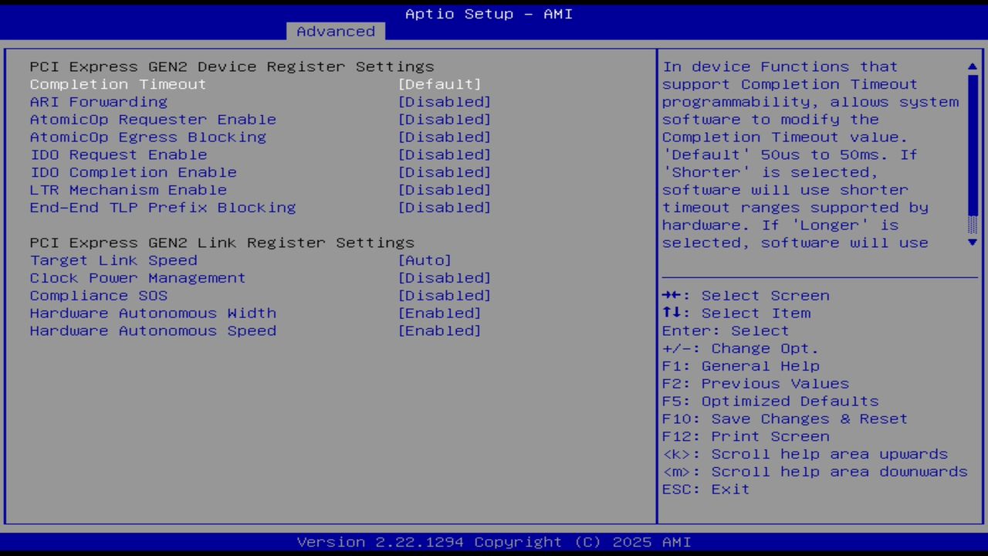Click the help area down arrow
Viewport: 988px width, 556px height.
click(972, 242)
